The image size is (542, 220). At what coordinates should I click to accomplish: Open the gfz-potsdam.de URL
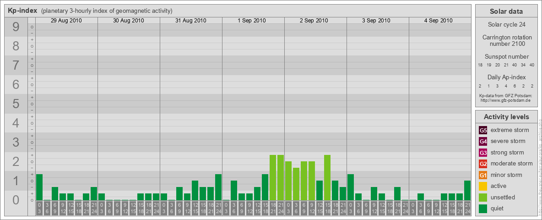(505, 100)
